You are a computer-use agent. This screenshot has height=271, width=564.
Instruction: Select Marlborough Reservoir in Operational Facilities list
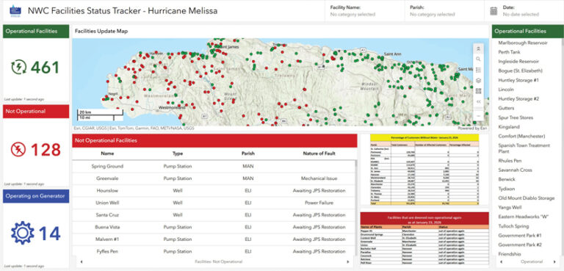(x=523, y=43)
